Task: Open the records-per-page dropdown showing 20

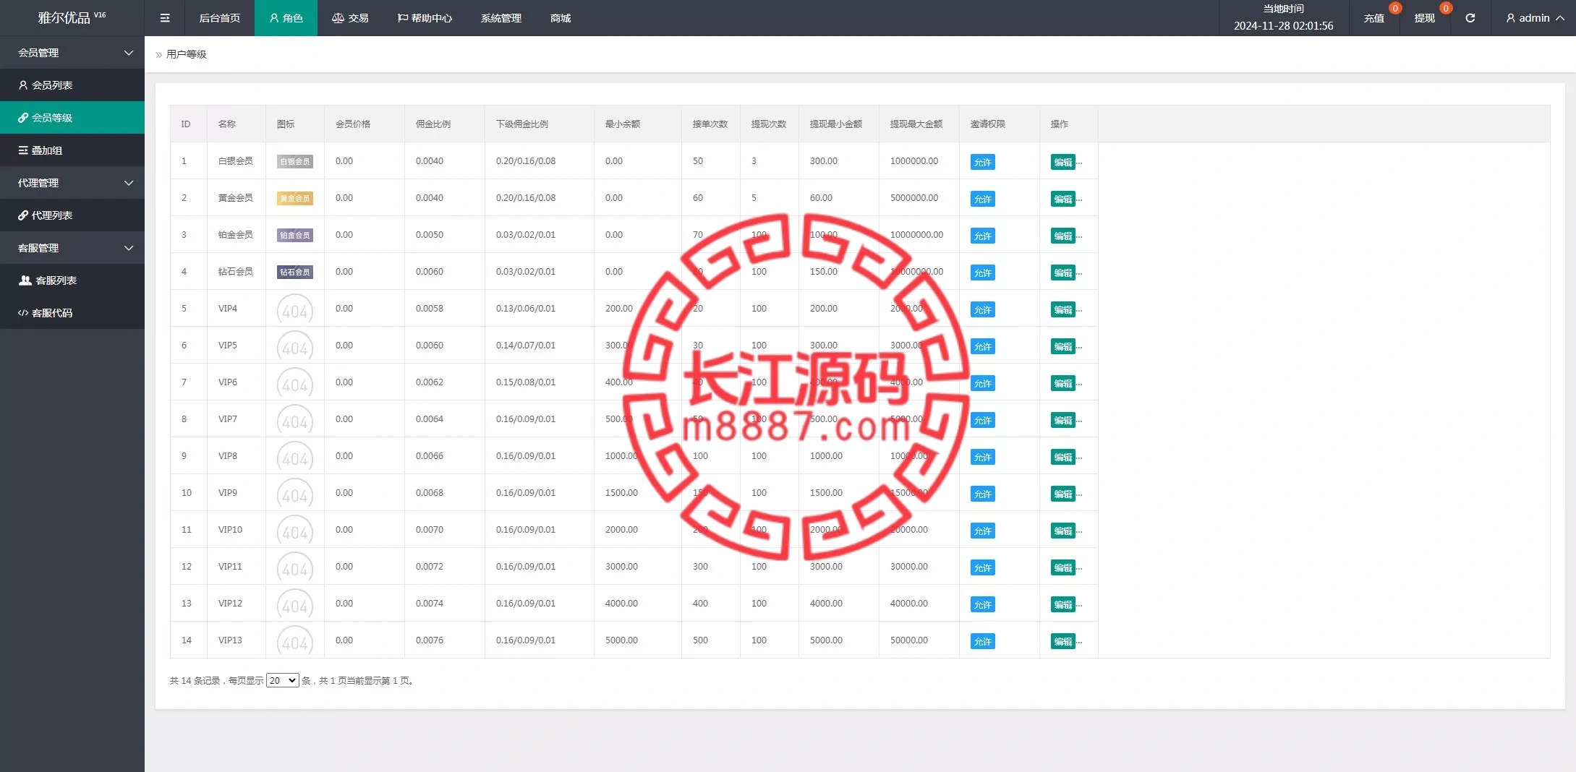Action: (x=282, y=680)
